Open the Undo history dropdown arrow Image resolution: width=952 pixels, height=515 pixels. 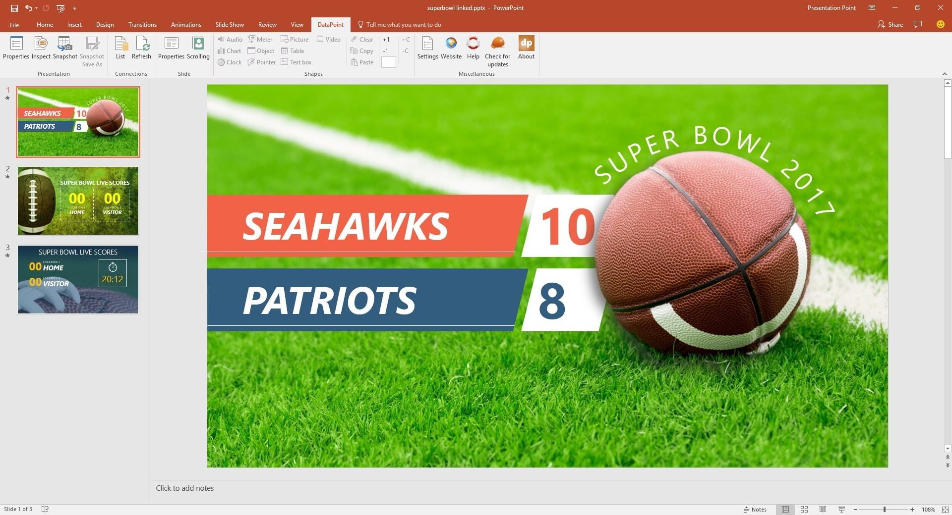point(37,8)
